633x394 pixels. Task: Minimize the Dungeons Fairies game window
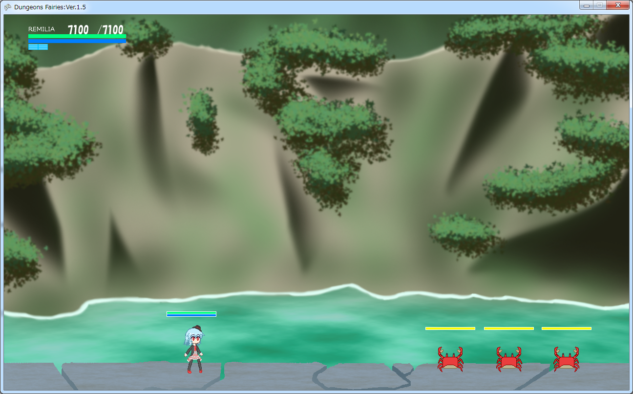[586, 5]
